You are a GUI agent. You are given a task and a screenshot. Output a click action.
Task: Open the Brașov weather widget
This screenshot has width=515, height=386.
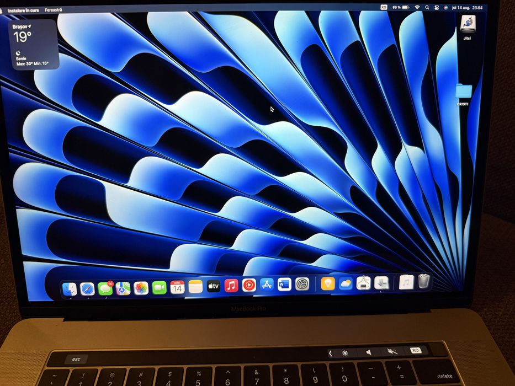tap(33, 44)
